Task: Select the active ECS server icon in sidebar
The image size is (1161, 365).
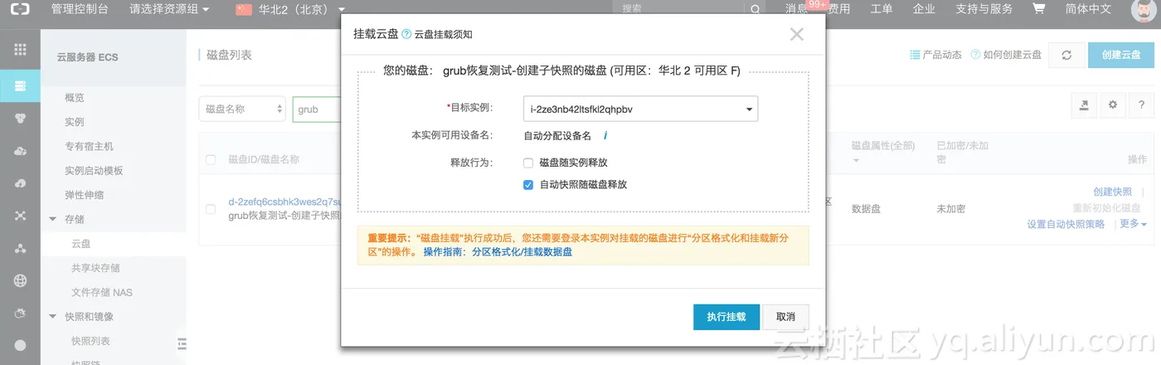Action: [x=20, y=85]
